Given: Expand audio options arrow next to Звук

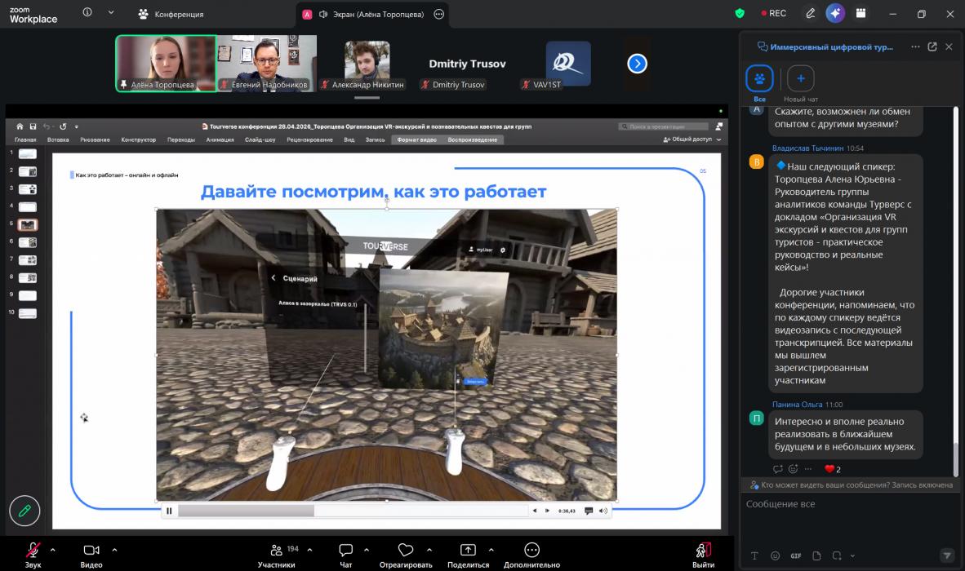Looking at the screenshot, I should coord(53,550).
